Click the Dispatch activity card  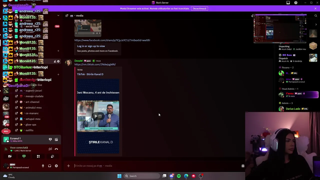[x=298, y=58]
